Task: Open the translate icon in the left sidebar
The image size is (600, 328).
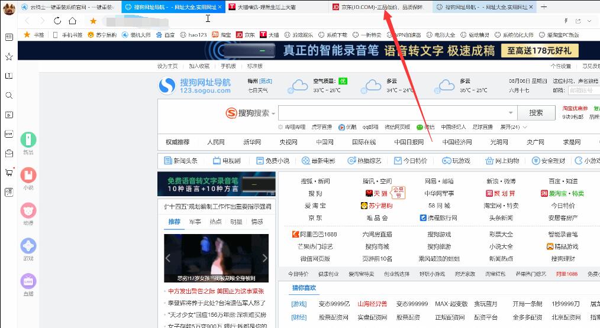Action: click(x=9, y=192)
